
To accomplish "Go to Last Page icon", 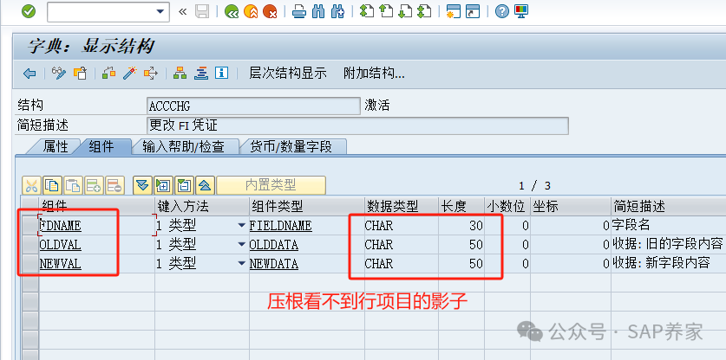I will pos(423,11).
